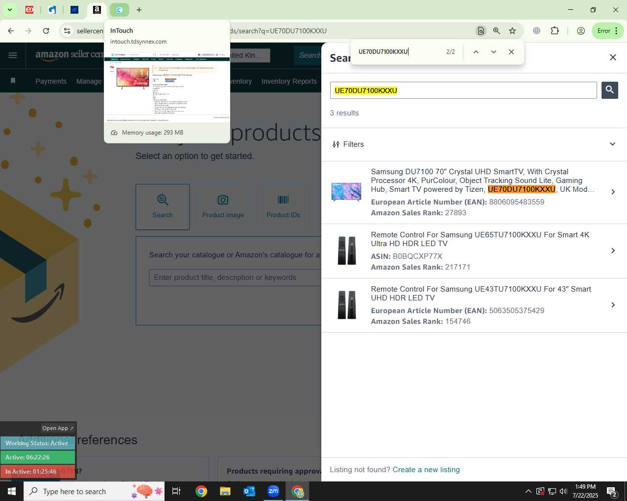Open the Windows Start menu
Viewport: 627px width, 501px height.
(x=12, y=491)
